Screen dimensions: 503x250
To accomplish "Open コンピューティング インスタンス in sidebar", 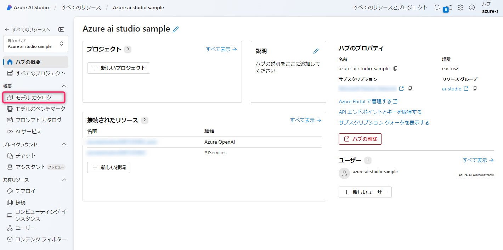I will [x=36, y=215].
